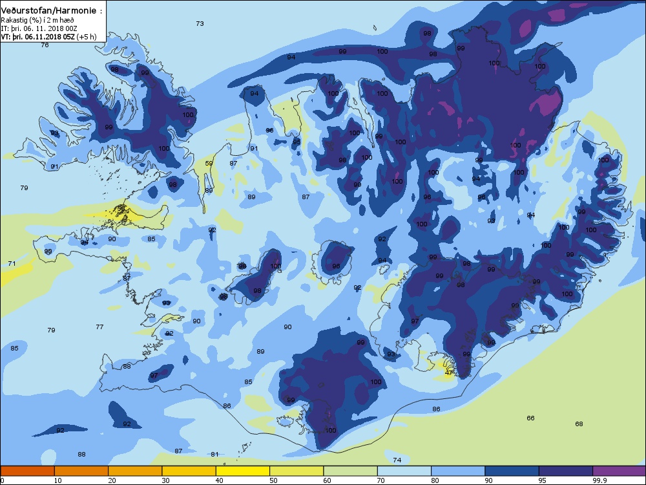646x485 pixels.
Task: Click the humidity value 77 on the map
Action: coord(99,327)
